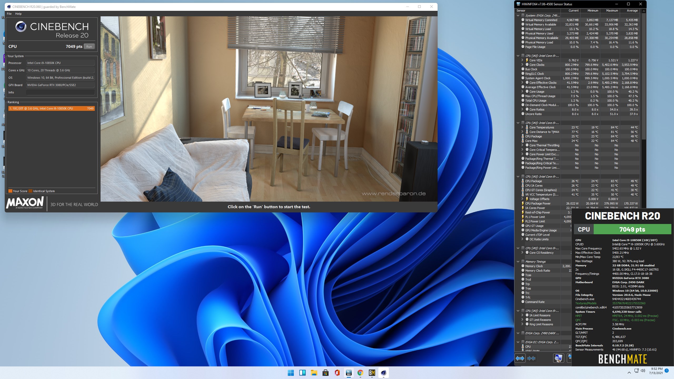Select the Command Rate row
The image size is (674, 379).
point(543,302)
